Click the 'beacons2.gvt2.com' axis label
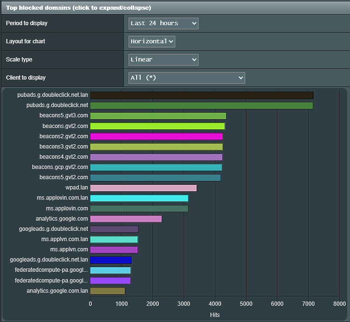The height and width of the screenshot is (322, 350). click(x=64, y=136)
